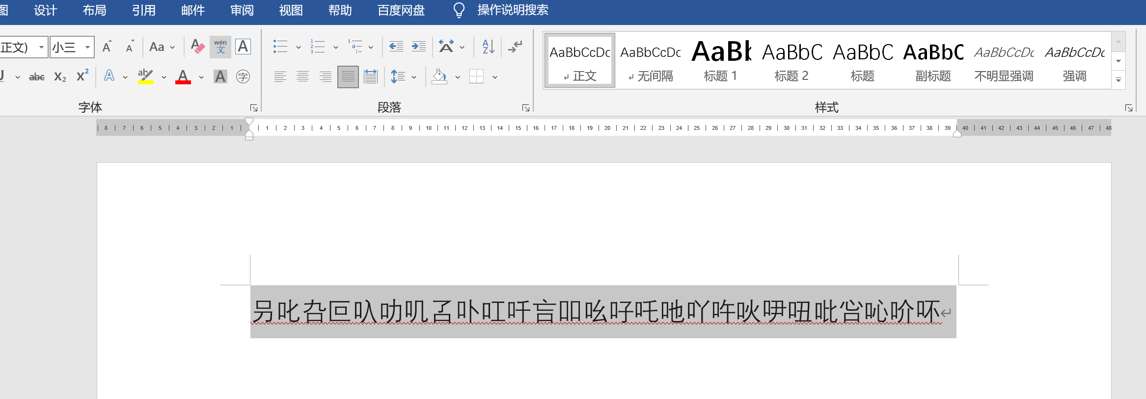This screenshot has height=399, width=1146.
Task: Open line and paragraph spacing
Action: pyautogui.click(x=398, y=76)
